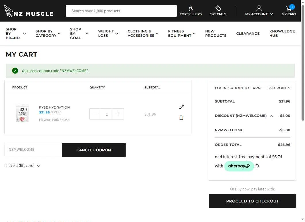
Task: Click the Flavour: Pink Splash text
Action: pos(54,120)
